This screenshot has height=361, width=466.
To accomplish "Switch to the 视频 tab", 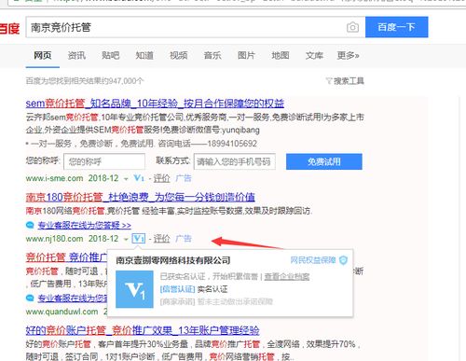I will click(x=179, y=55).
